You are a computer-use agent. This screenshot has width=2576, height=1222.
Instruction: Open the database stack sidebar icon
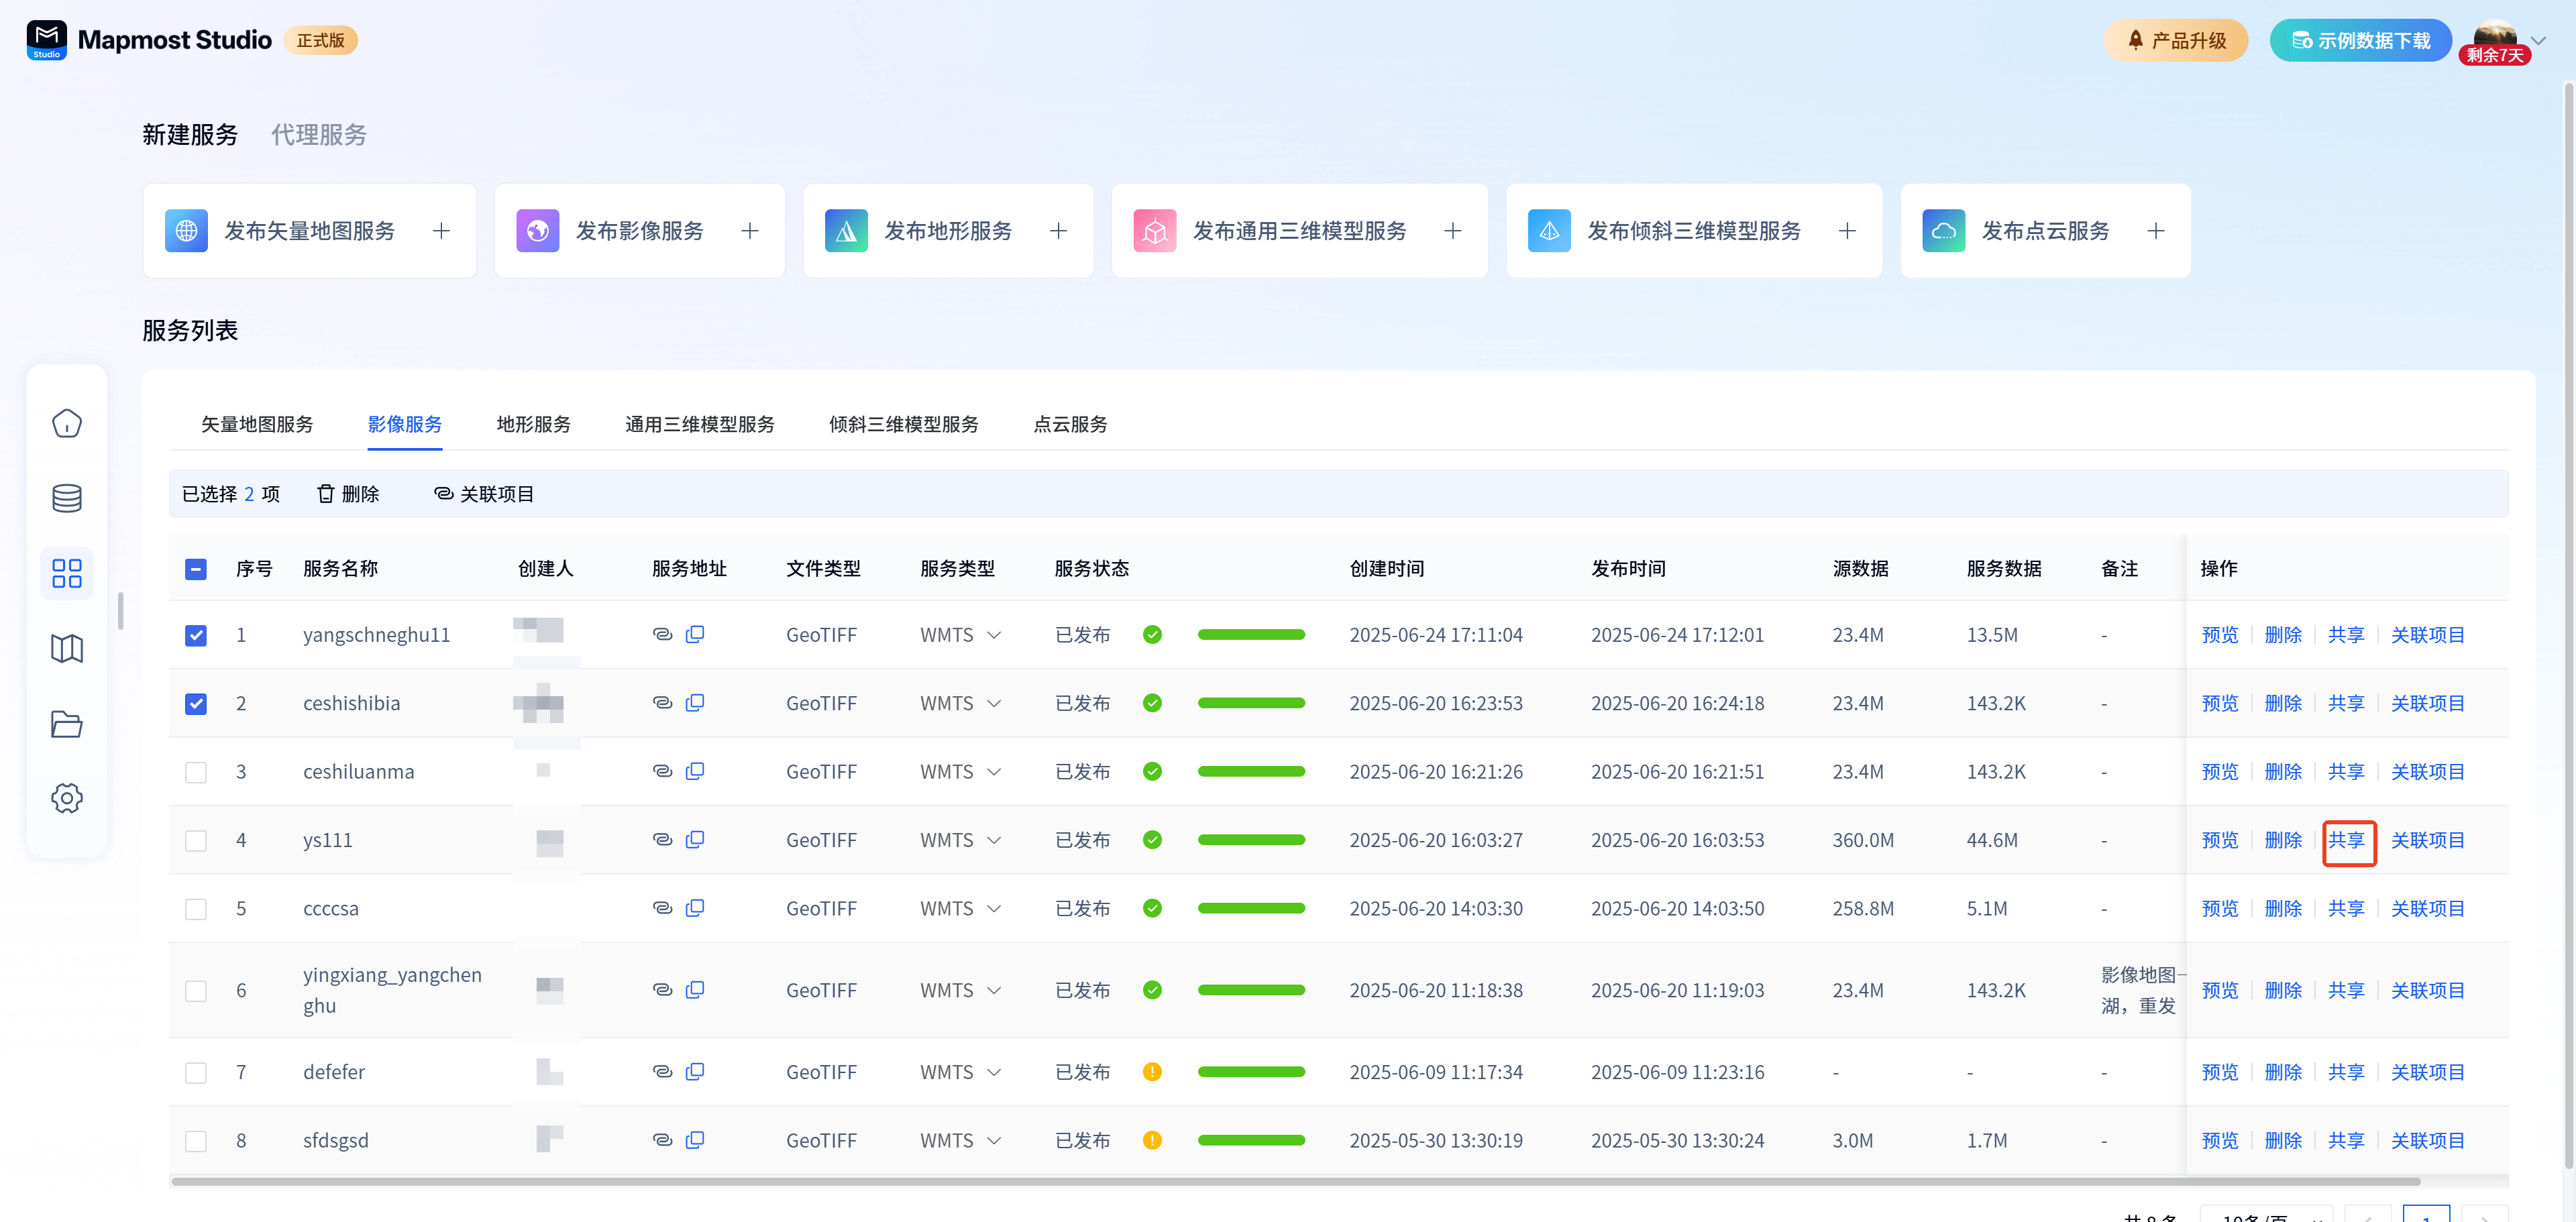coord(67,498)
